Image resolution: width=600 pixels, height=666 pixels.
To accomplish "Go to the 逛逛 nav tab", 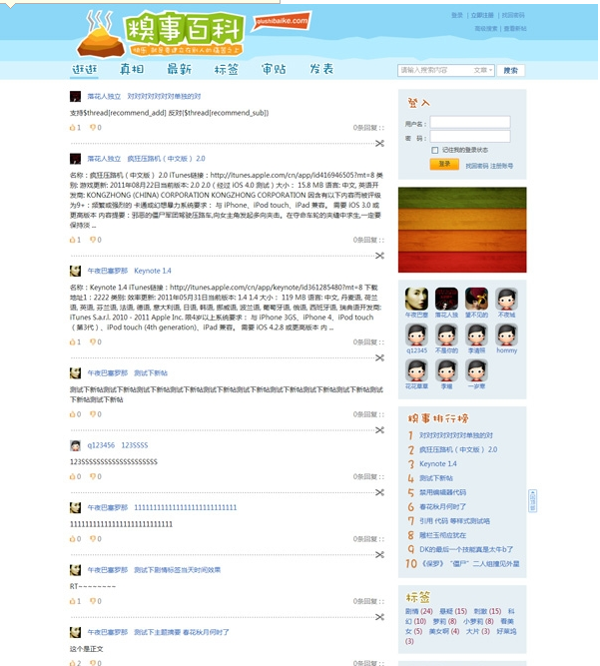I will click(x=85, y=69).
